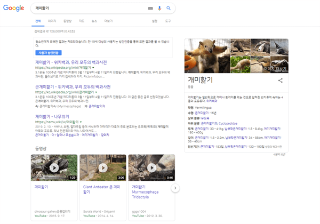Click the Google logo
Screen dimensions: 320x224
pyautogui.click(x=14, y=8)
